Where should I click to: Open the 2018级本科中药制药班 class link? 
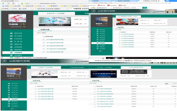[x=56, y=49]
